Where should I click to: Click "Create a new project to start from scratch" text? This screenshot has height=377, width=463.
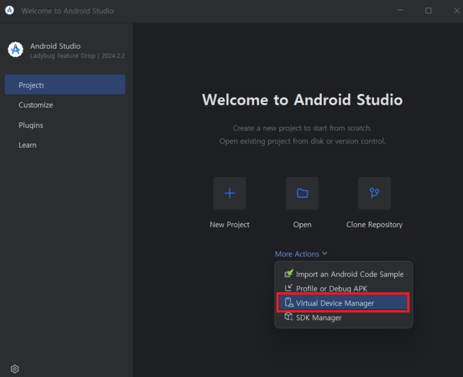302,128
